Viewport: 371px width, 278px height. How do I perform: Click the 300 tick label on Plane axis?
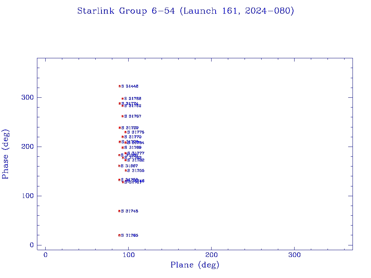pyautogui.click(x=294, y=255)
